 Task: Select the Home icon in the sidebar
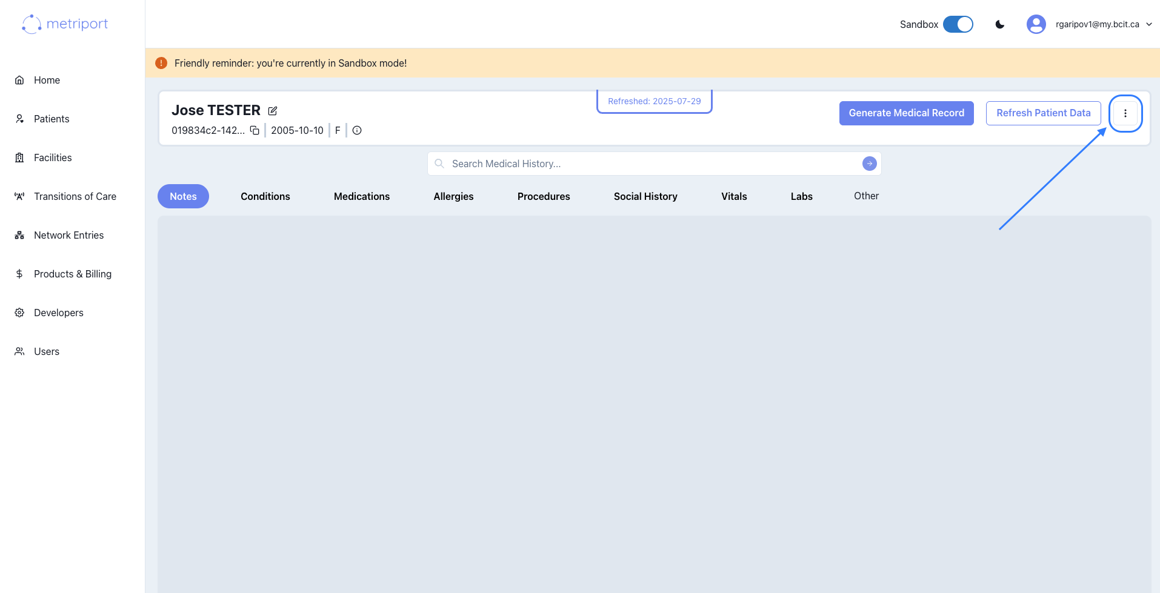[x=19, y=80]
